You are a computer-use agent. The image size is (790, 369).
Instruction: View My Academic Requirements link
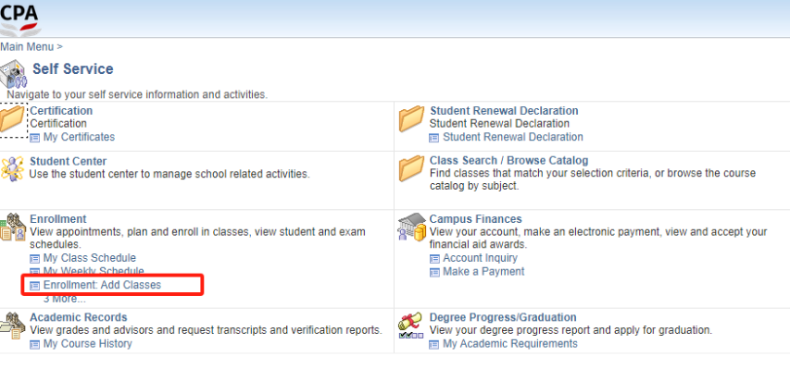click(510, 344)
